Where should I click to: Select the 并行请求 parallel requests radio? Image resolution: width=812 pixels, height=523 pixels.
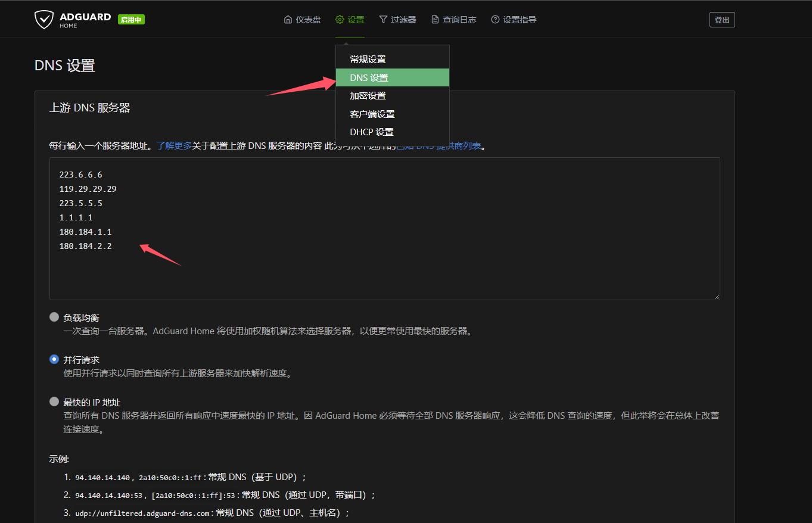point(54,360)
